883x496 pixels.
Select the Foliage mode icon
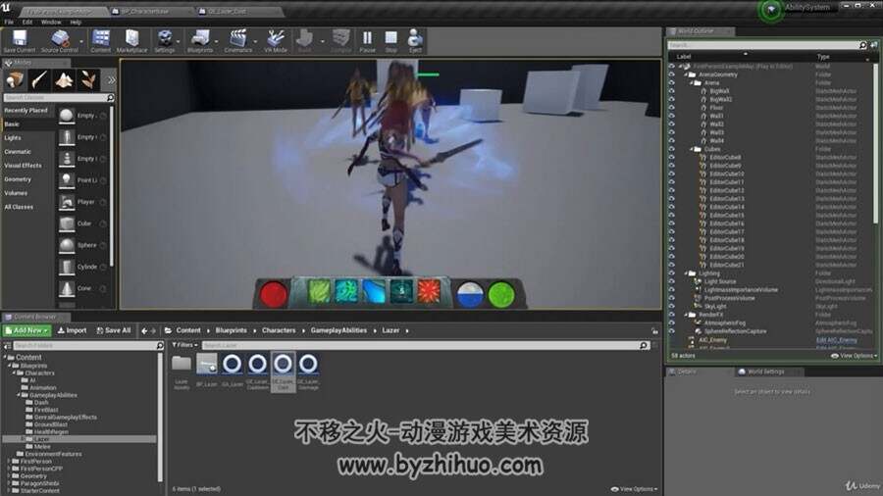[x=88, y=79]
